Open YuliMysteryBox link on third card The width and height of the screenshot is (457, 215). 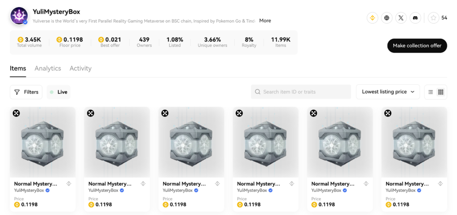click(178, 190)
